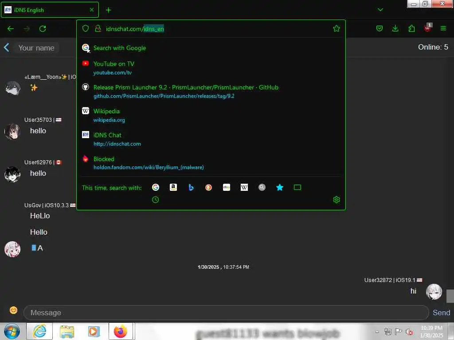Switch to the iDNS English tab
The height and width of the screenshot is (340, 454).
50,10
